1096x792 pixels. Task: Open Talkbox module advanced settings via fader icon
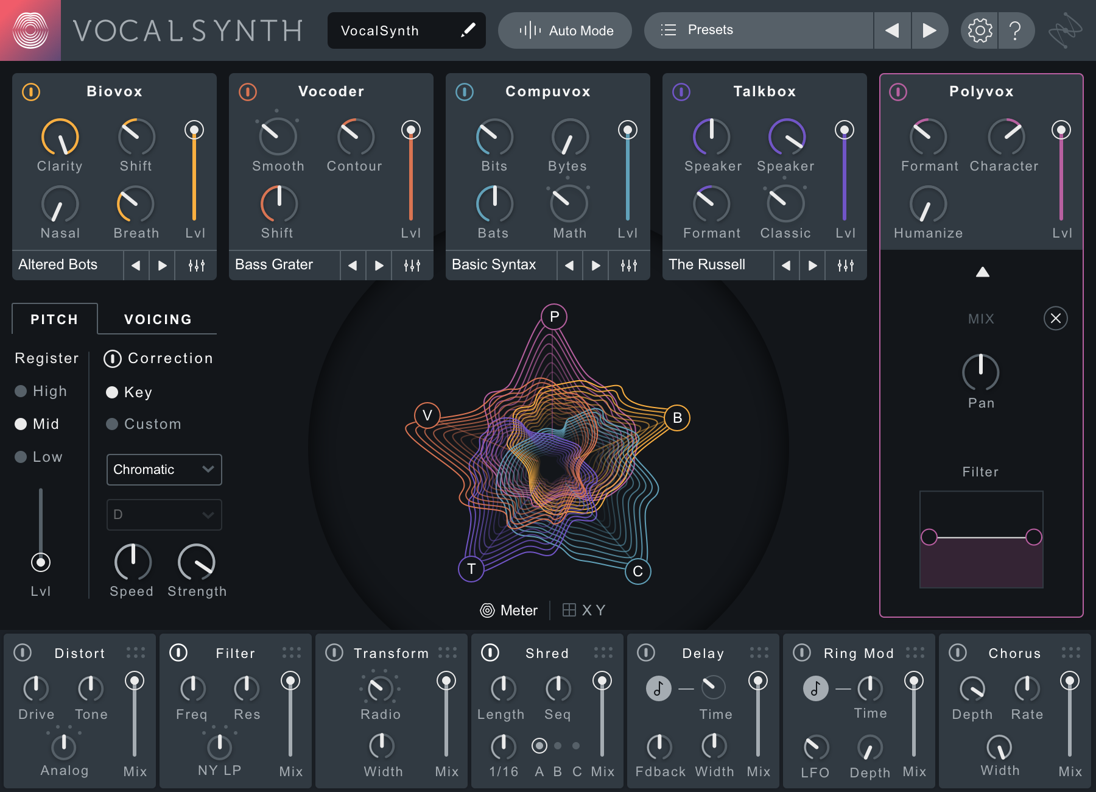pyautogui.click(x=845, y=265)
